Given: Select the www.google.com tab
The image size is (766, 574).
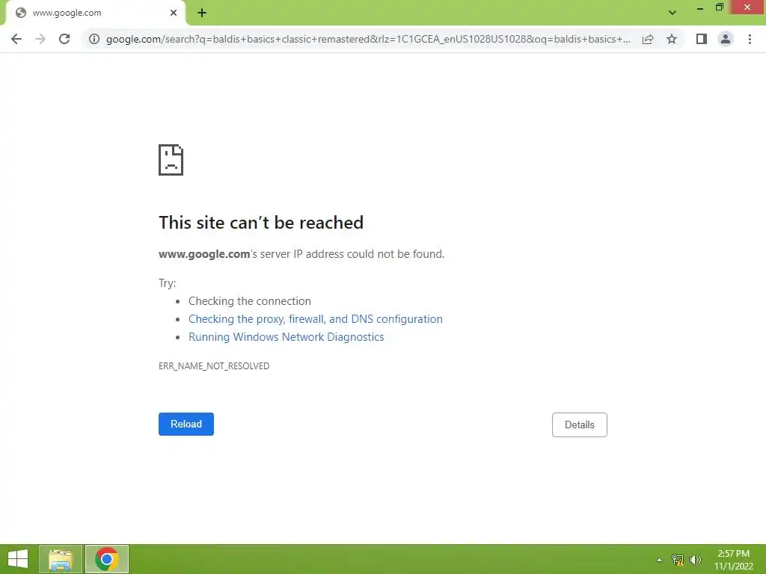Looking at the screenshot, I should coord(95,13).
